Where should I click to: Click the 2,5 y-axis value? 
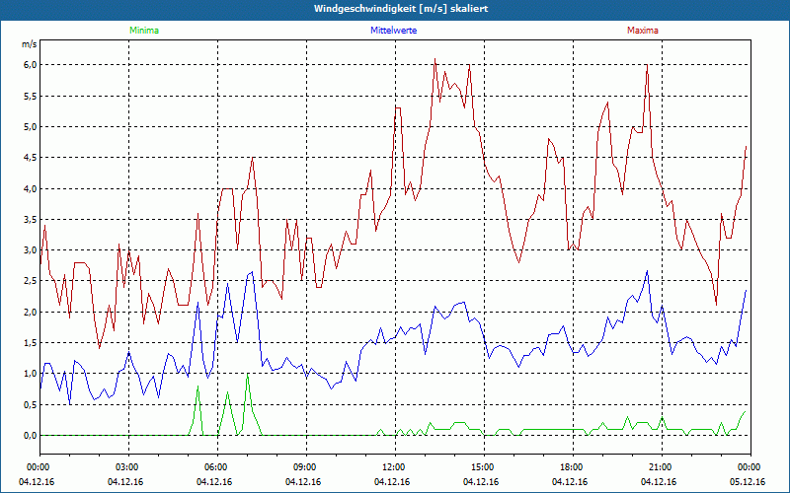pos(31,281)
